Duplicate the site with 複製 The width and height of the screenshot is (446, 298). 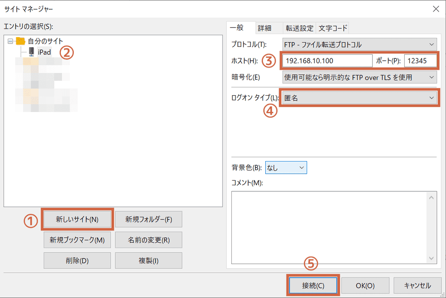(148, 260)
